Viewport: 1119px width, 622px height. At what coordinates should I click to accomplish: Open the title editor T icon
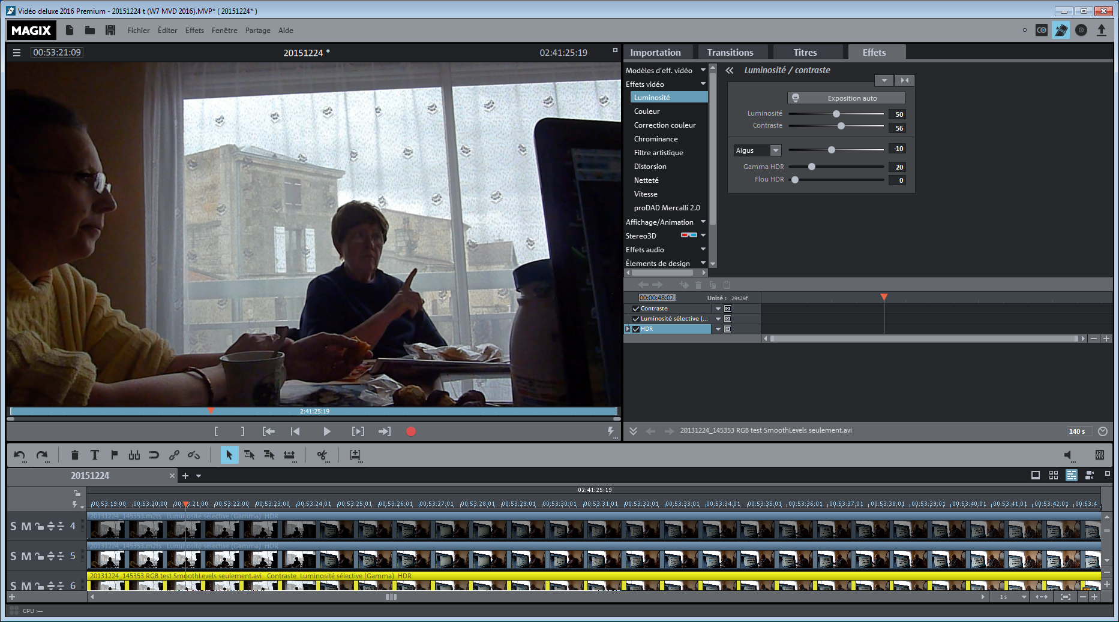coord(94,455)
